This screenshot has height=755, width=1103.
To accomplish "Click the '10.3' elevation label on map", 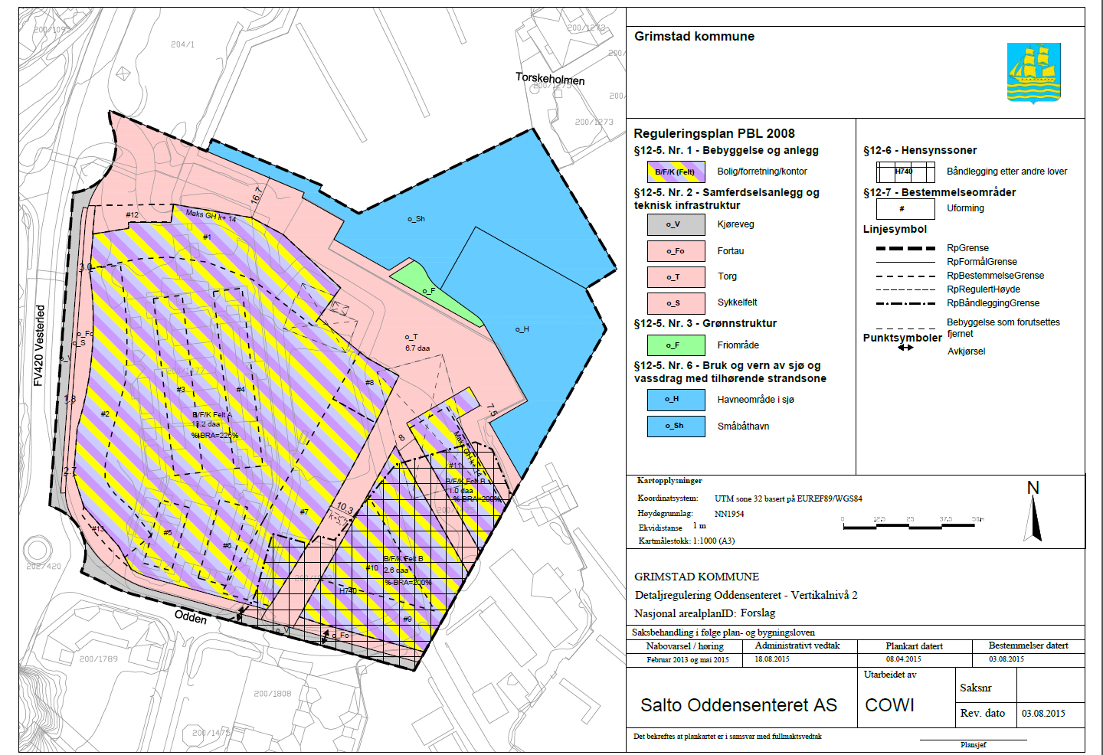I will 345,508.
